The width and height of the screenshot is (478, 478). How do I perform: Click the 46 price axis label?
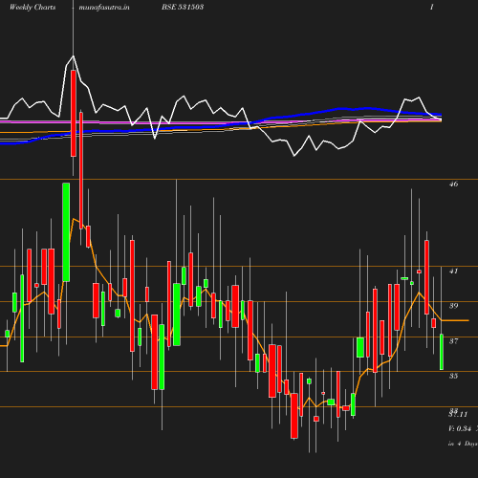point(453,184)
